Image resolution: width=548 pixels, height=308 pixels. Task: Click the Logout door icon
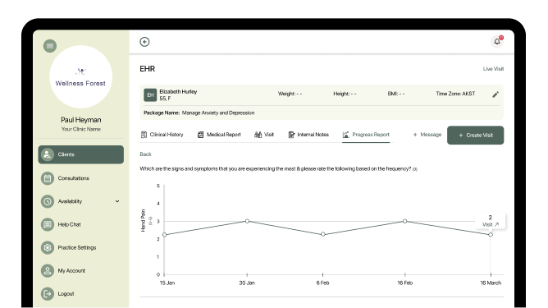pos(48,294)
